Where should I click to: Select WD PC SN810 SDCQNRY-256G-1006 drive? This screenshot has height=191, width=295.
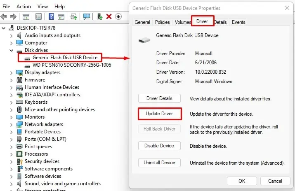pyautogui.click(x=72, y=65)
